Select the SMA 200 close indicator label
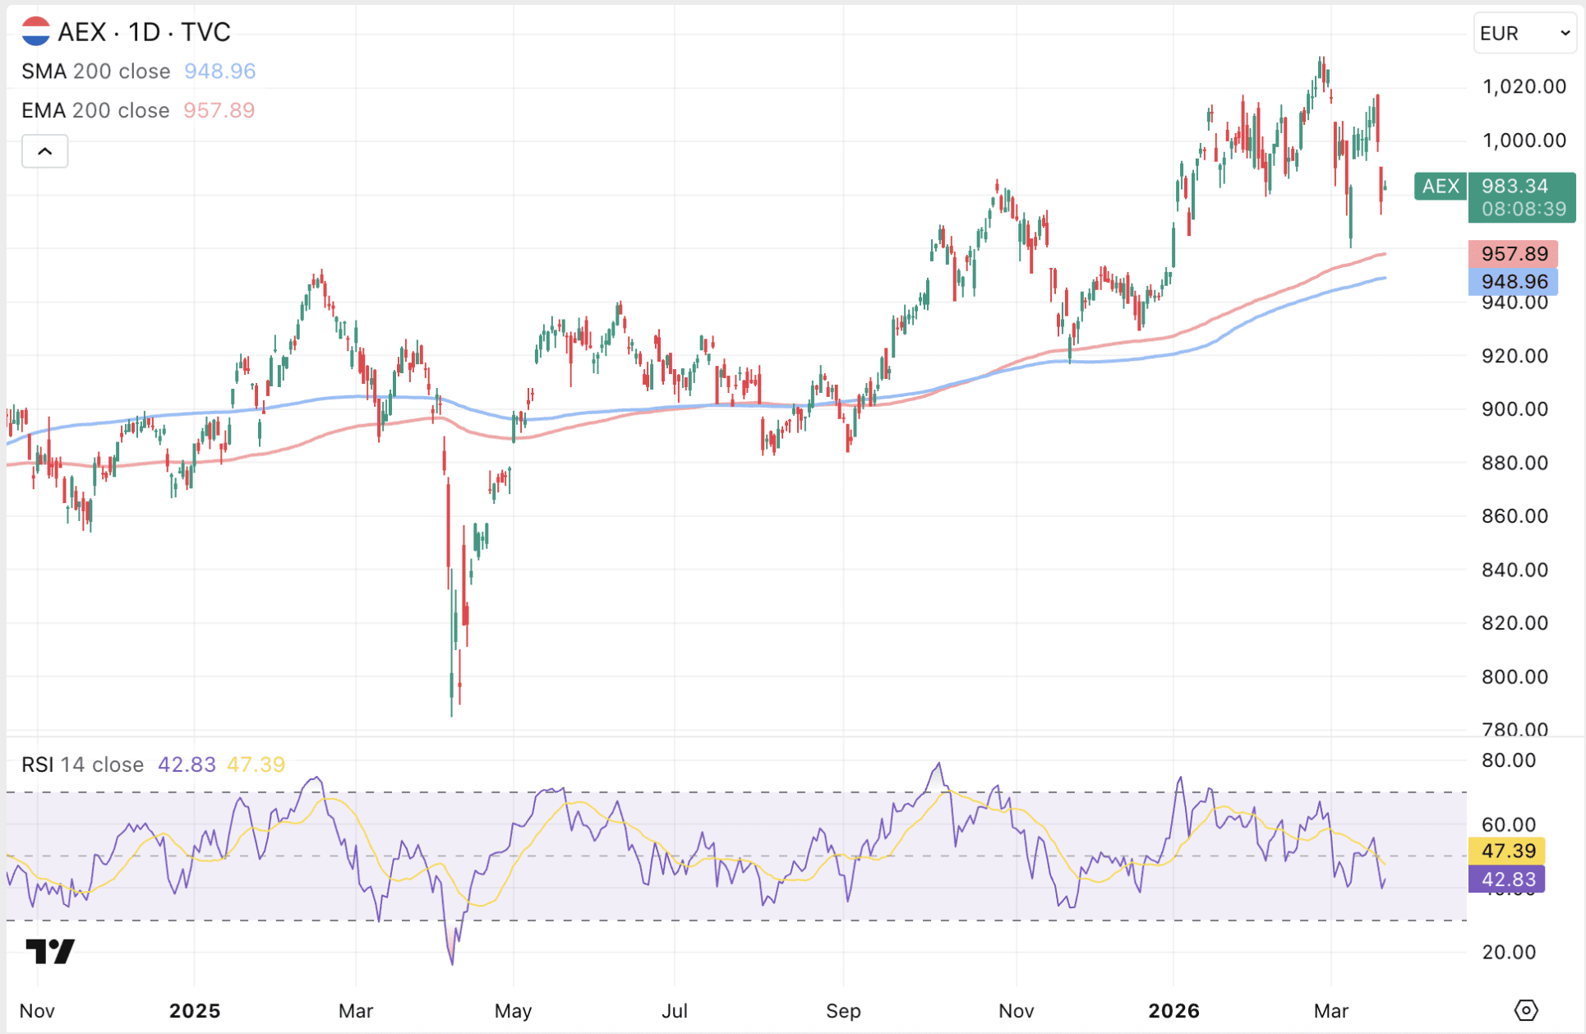This screenshot has width=1586, height=1034. tap(95, 72)
